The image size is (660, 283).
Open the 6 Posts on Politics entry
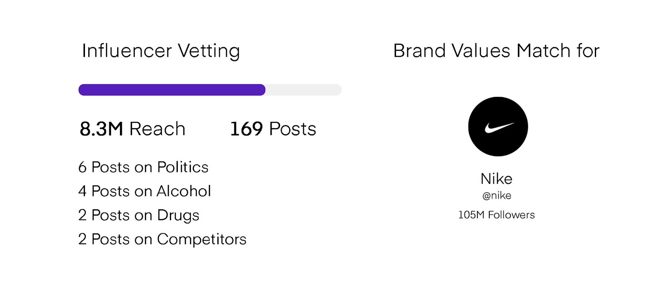(x=143, y=167)
